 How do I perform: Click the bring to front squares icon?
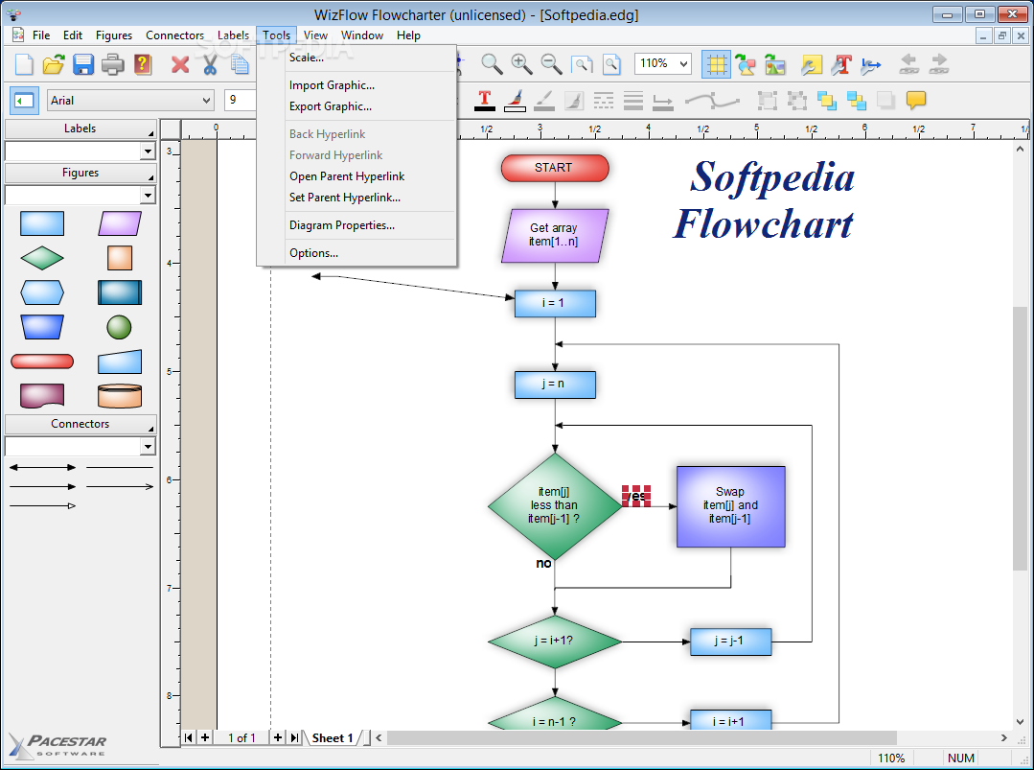pyautogui.click(x=827, y=101)
